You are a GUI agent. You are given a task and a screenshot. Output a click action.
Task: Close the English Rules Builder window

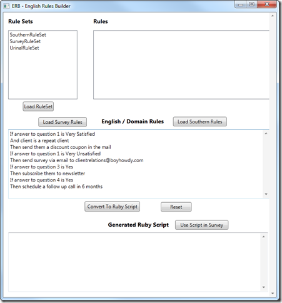pos(267,4)
